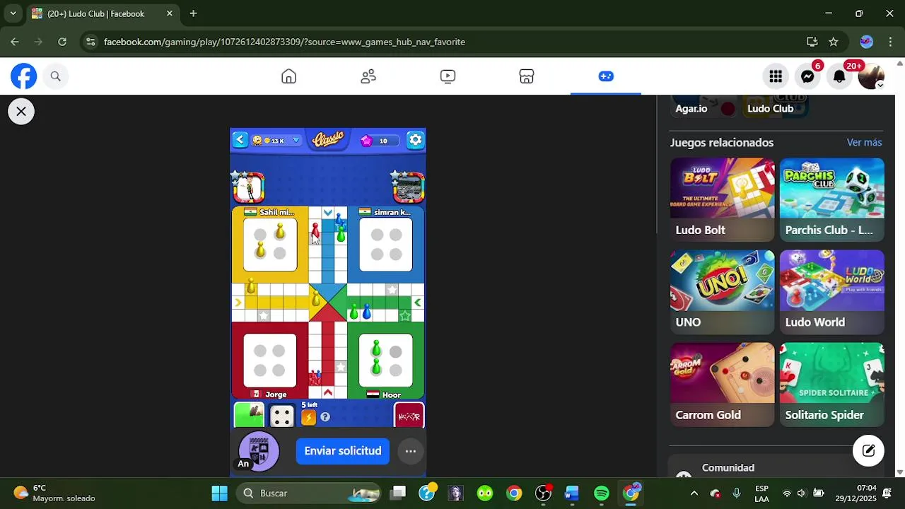
Task: Click Hoor's dark red avatar tile
Action: tap(409, 415)
